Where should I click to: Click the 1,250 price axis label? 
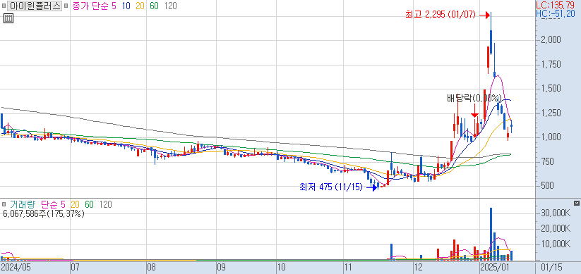point(551,113)
